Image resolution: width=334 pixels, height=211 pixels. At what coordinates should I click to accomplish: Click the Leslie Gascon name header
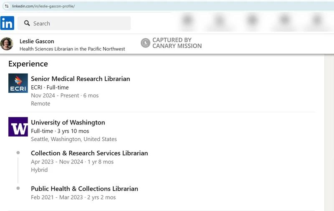(37, 41)
